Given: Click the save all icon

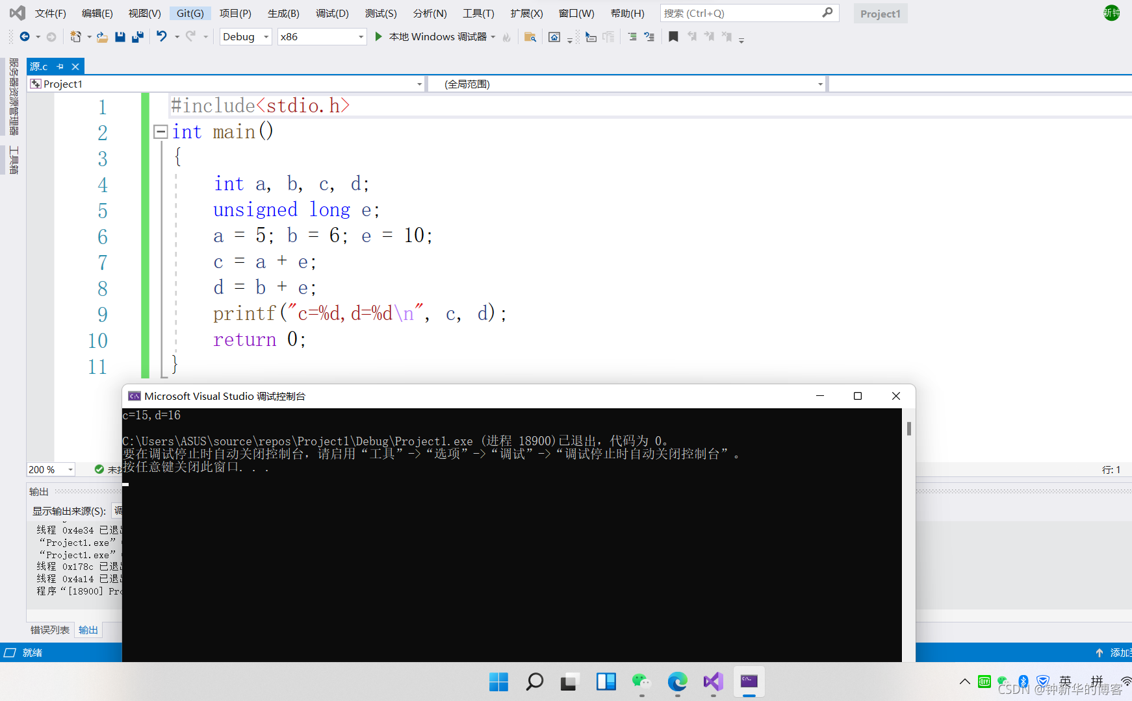Looking at the screenshot, I should point(138,37).
